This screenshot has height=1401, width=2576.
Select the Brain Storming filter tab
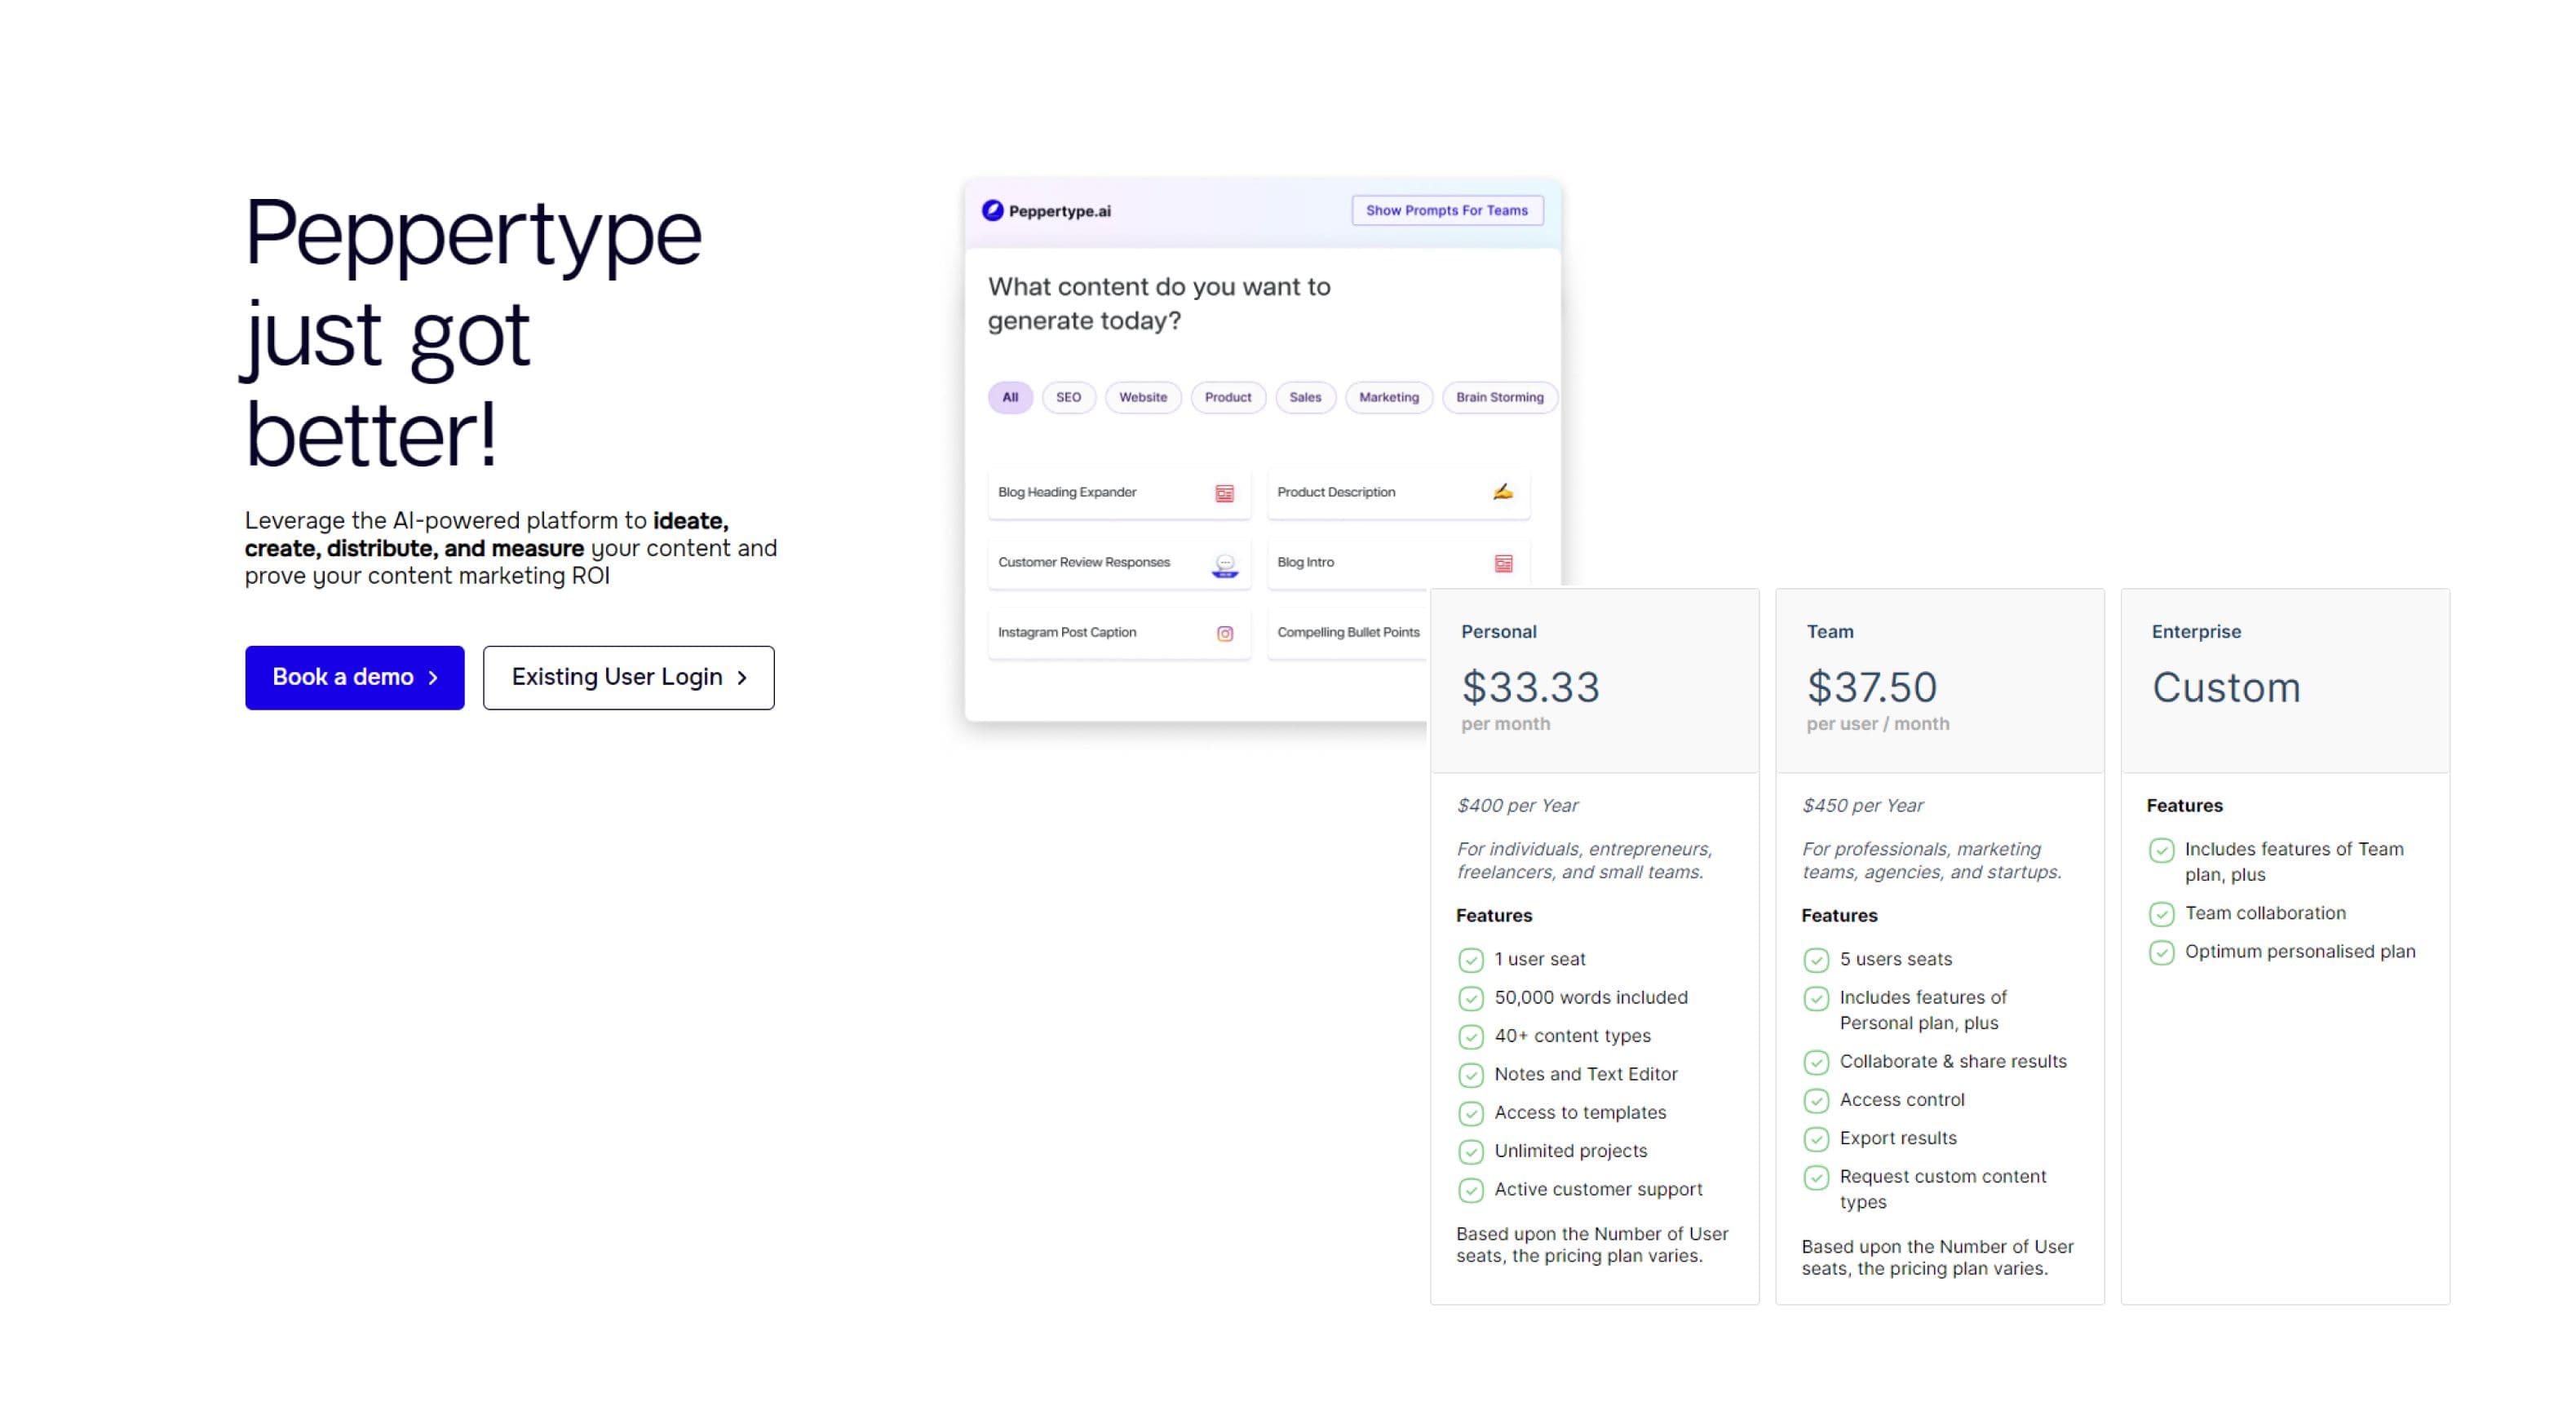click(x=1499, y=397)
